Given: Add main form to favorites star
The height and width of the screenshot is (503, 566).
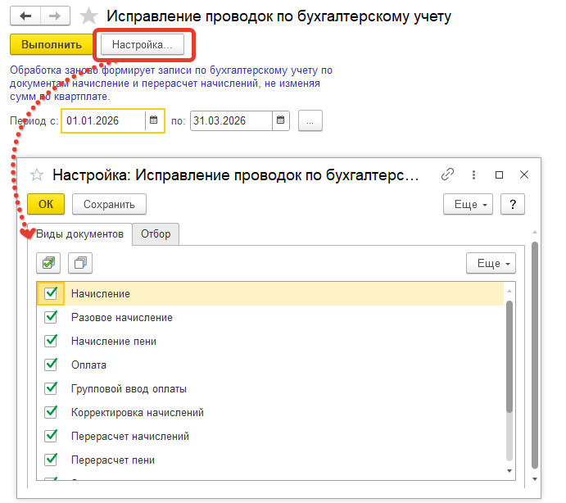Looking at the screenshot, I should point(89,16).
